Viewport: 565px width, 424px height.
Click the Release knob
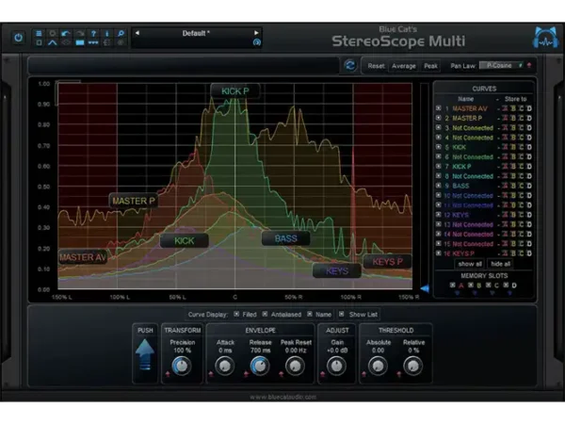click(260, 366)
